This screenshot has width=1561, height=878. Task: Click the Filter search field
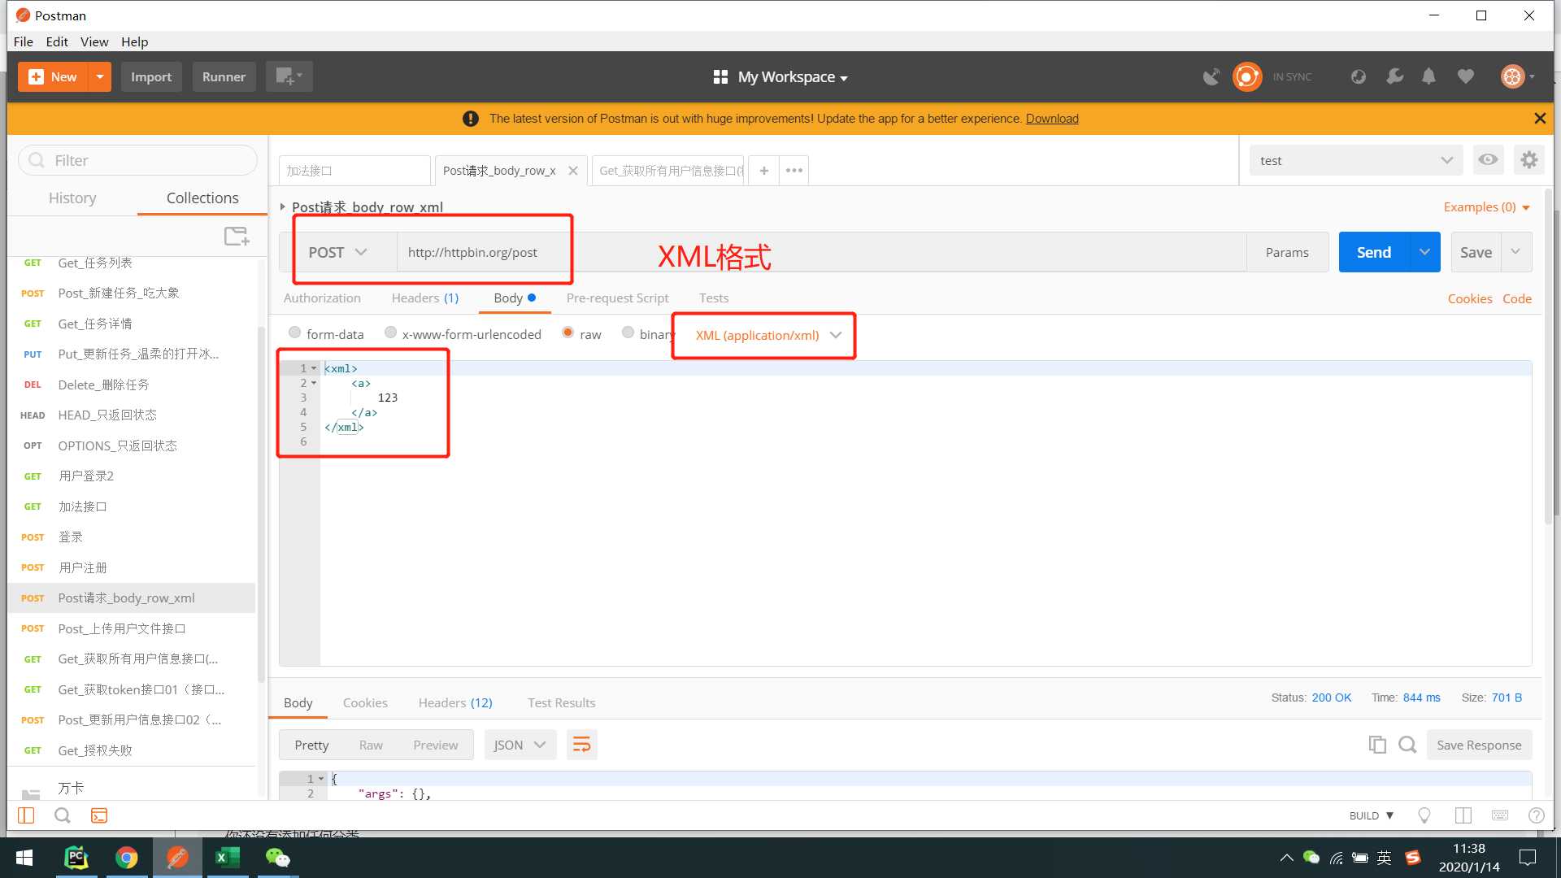coord(137,160)
